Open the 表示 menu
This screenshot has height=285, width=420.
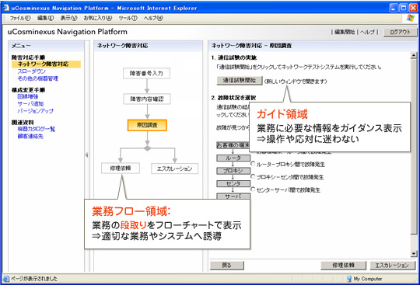68,18
